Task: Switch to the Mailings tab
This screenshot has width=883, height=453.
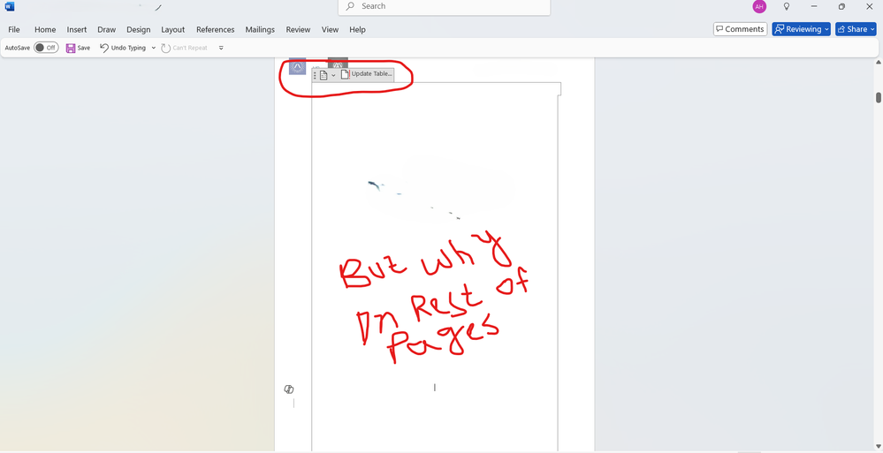Action: [x=260, y=29]
